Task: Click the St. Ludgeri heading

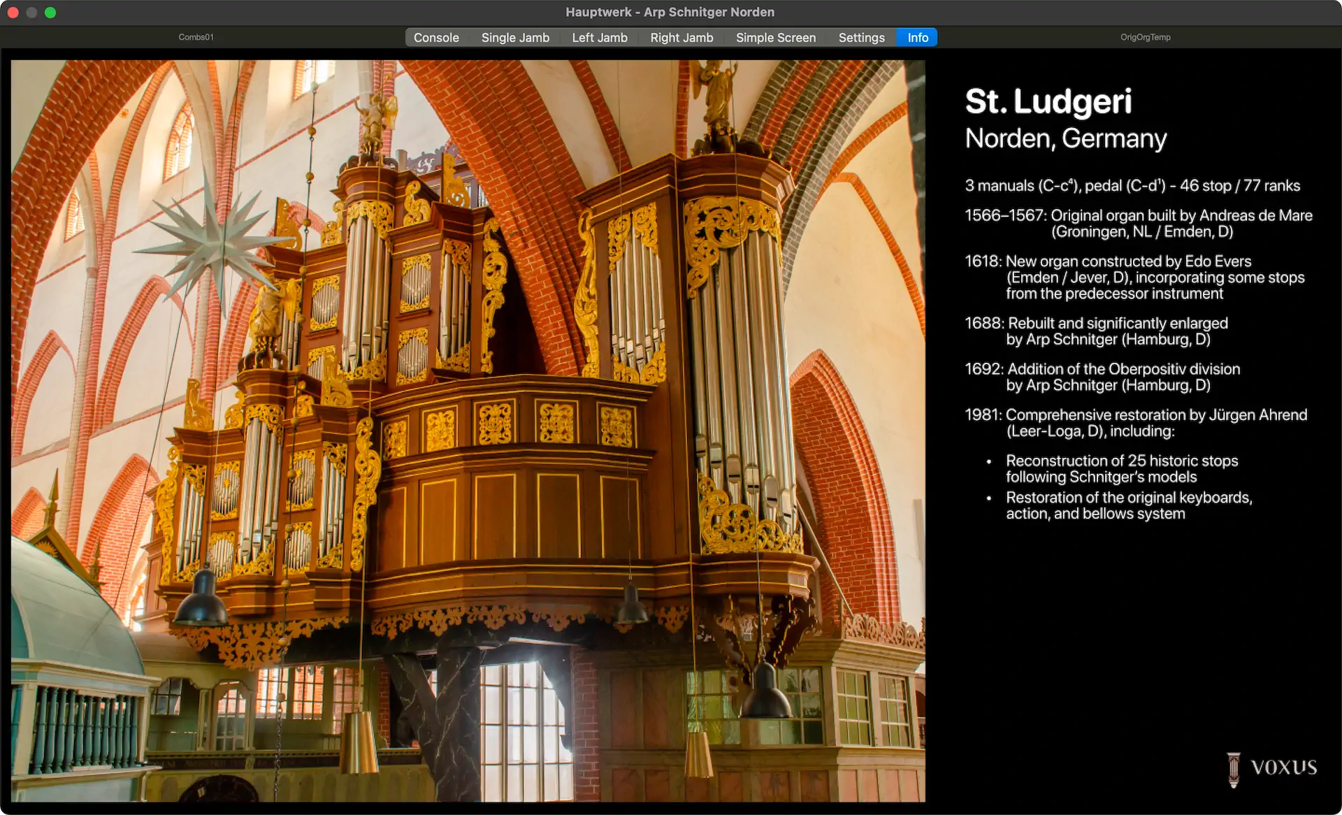Action: click(1048, 101)
